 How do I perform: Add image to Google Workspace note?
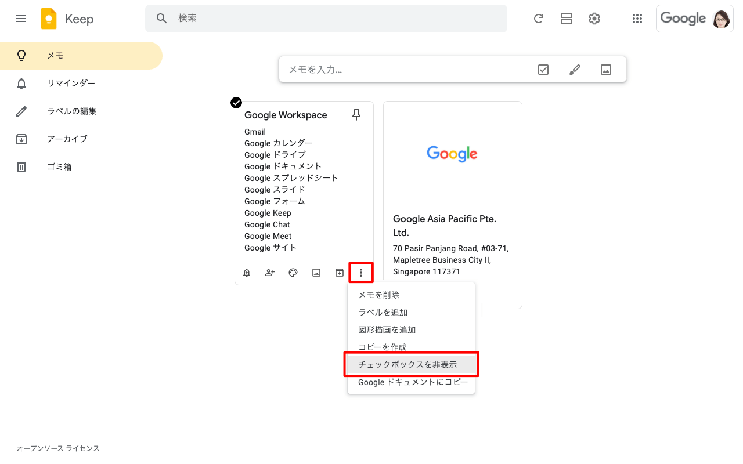316,273
